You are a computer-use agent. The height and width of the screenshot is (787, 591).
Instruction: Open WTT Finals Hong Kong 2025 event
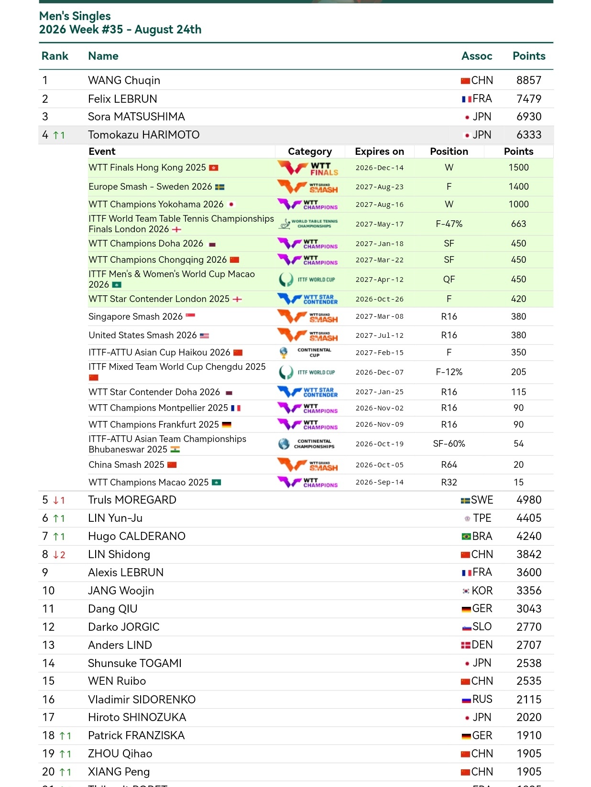coord(147,168)
